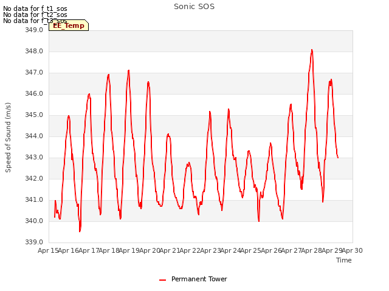Screen dimensions: 389x291
Task: Click the 346.0 y-axis tick label
Action: tap(34, 93)
